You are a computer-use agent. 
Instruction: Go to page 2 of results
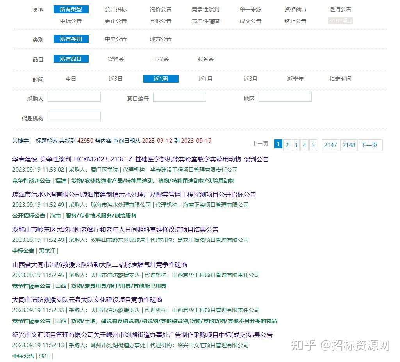[x=287, y=145]
